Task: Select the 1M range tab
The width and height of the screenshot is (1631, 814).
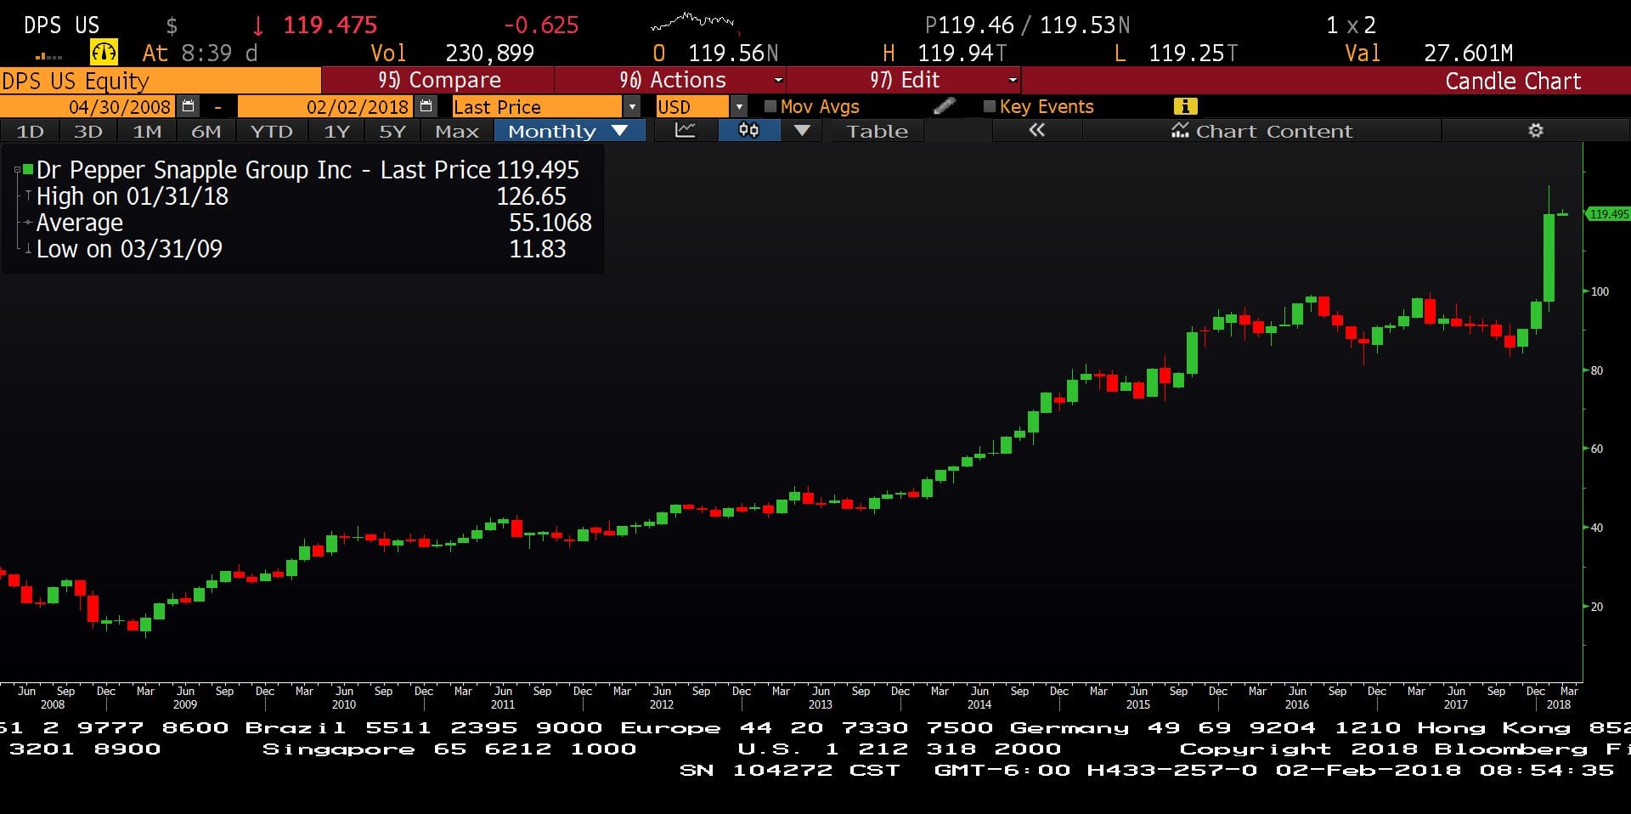Action: 147,131
